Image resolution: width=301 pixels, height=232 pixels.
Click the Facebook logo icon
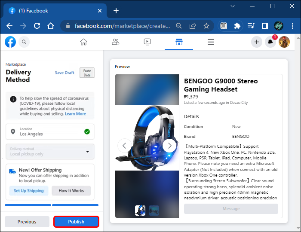tap(10, 42)
